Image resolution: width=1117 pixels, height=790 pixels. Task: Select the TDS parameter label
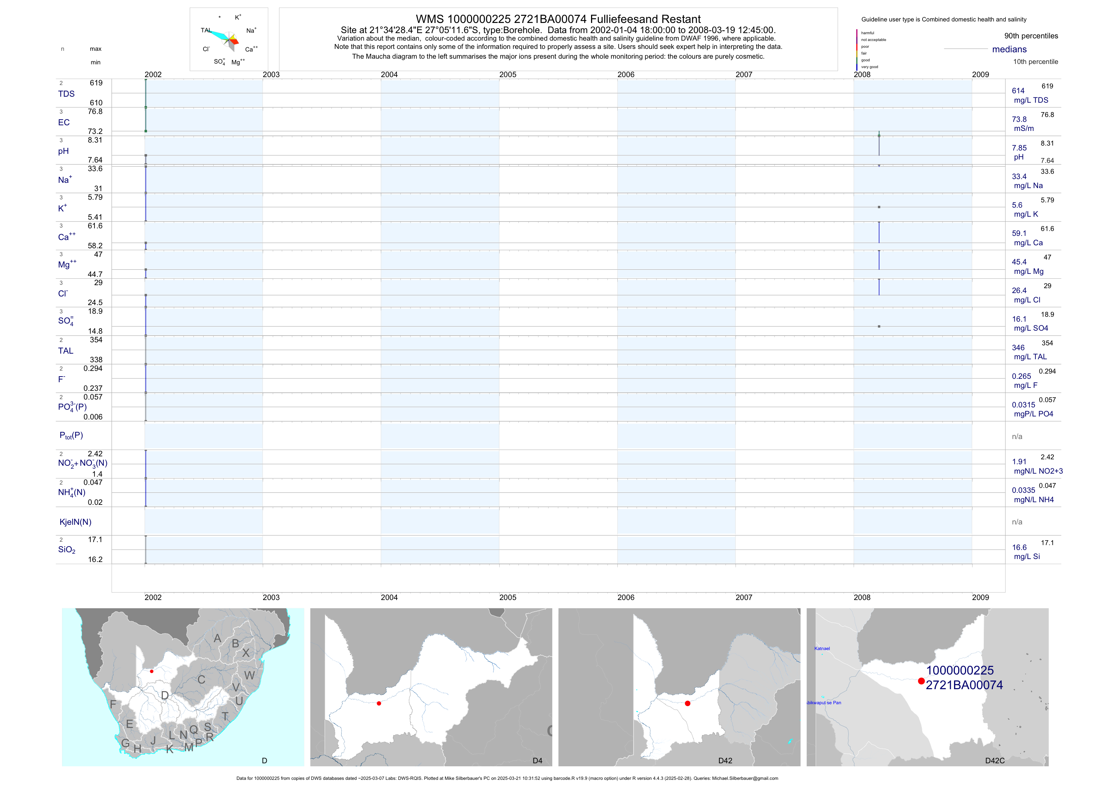click(x=66, y=94)
